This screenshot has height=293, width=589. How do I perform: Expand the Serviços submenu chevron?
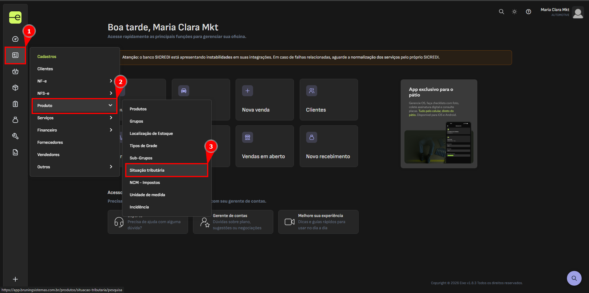[x=111, y=118]
